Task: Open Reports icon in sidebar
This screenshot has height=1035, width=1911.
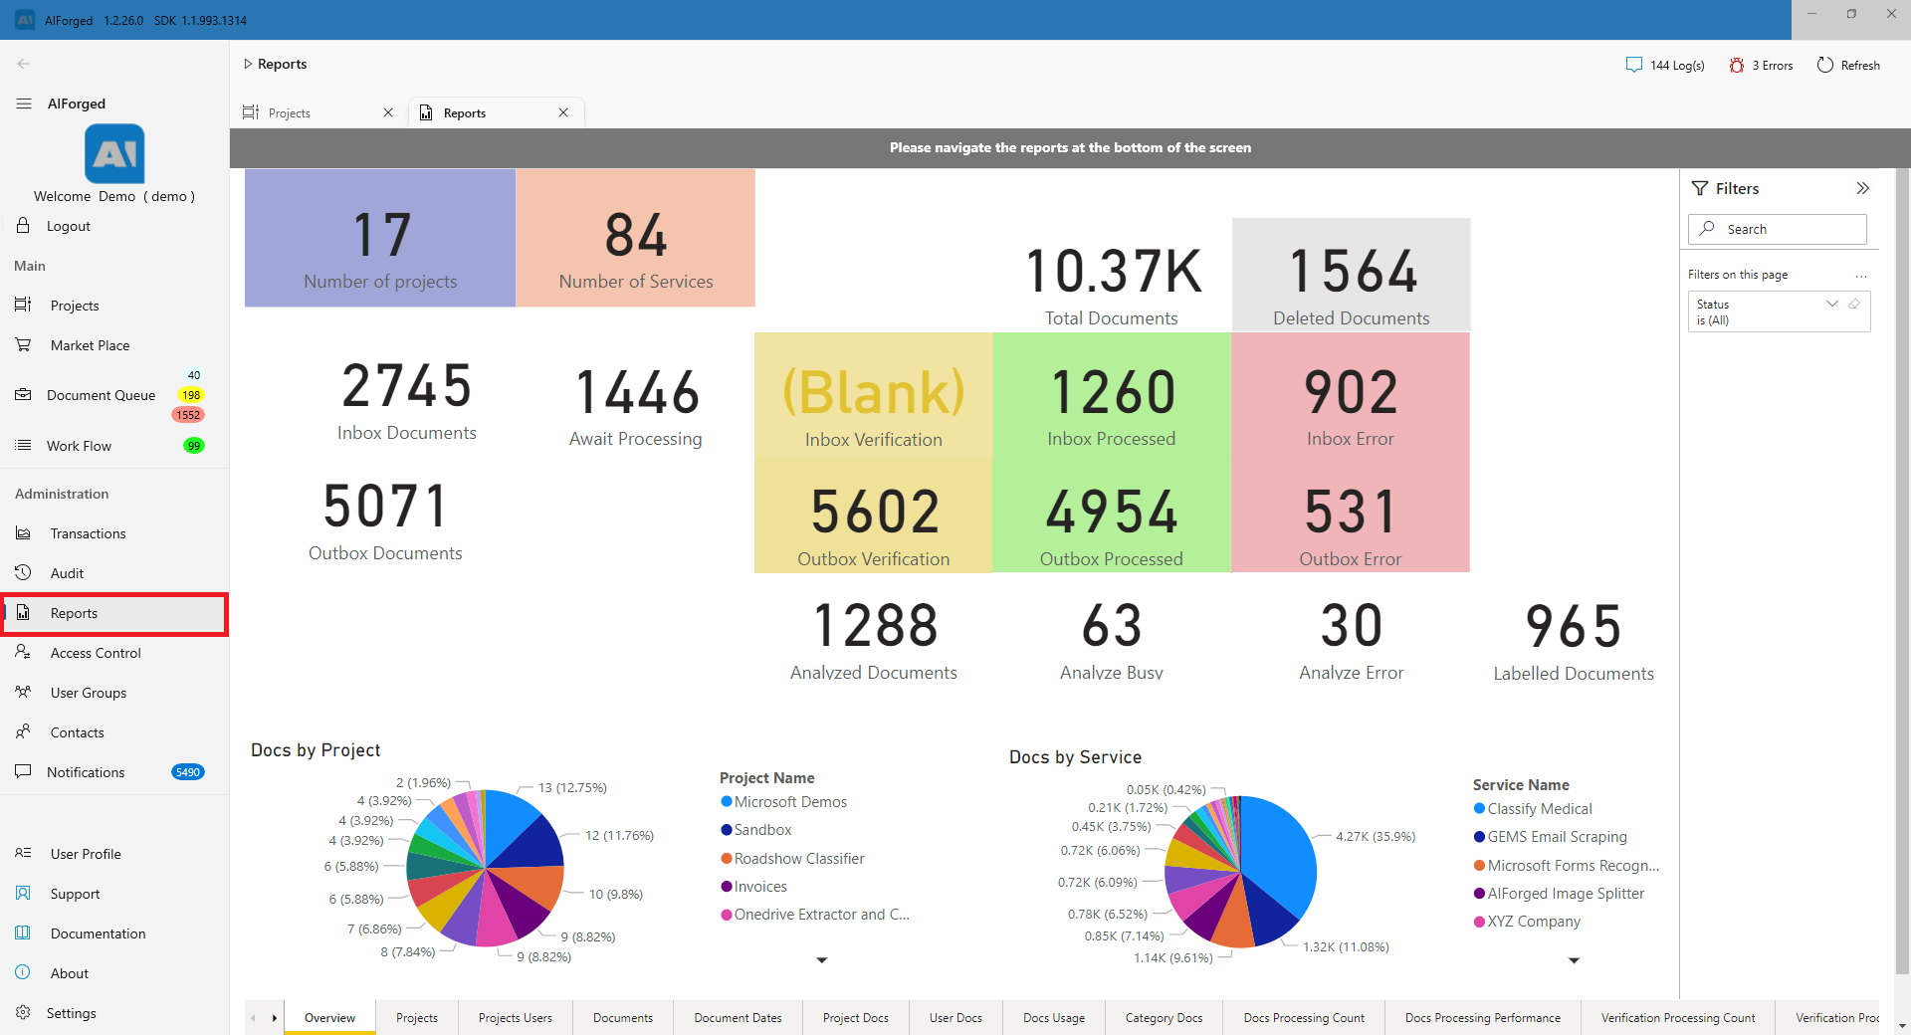Action: [23, 612]
